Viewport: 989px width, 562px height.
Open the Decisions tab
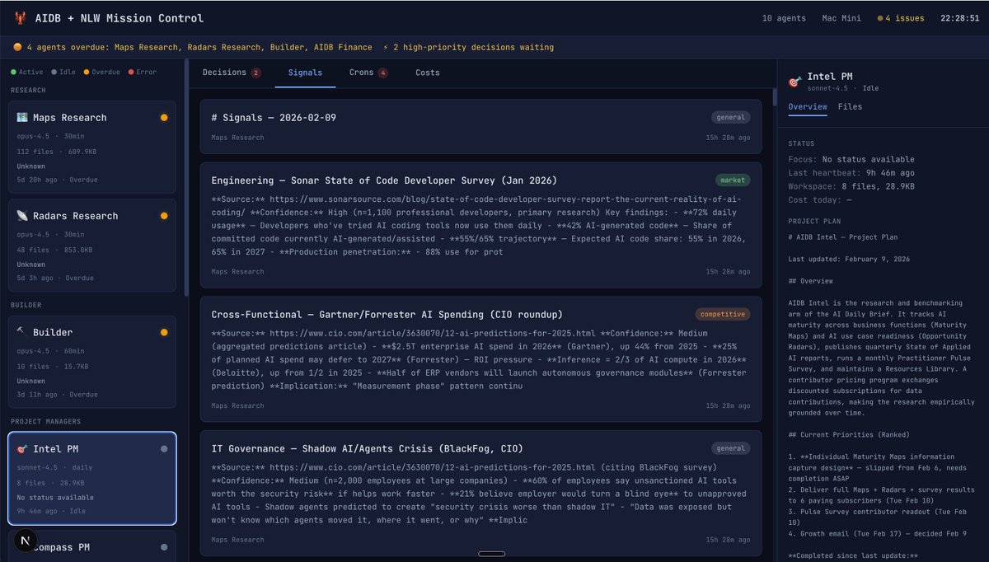pyautogui.click(x=231, y=73)
